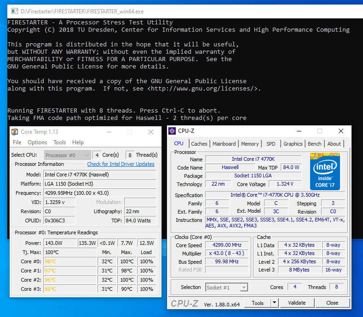This screenshot has height=317, width=363.
Task: Click the Core Voltage value 1.324 V
Action: click(x=285, y=184)
